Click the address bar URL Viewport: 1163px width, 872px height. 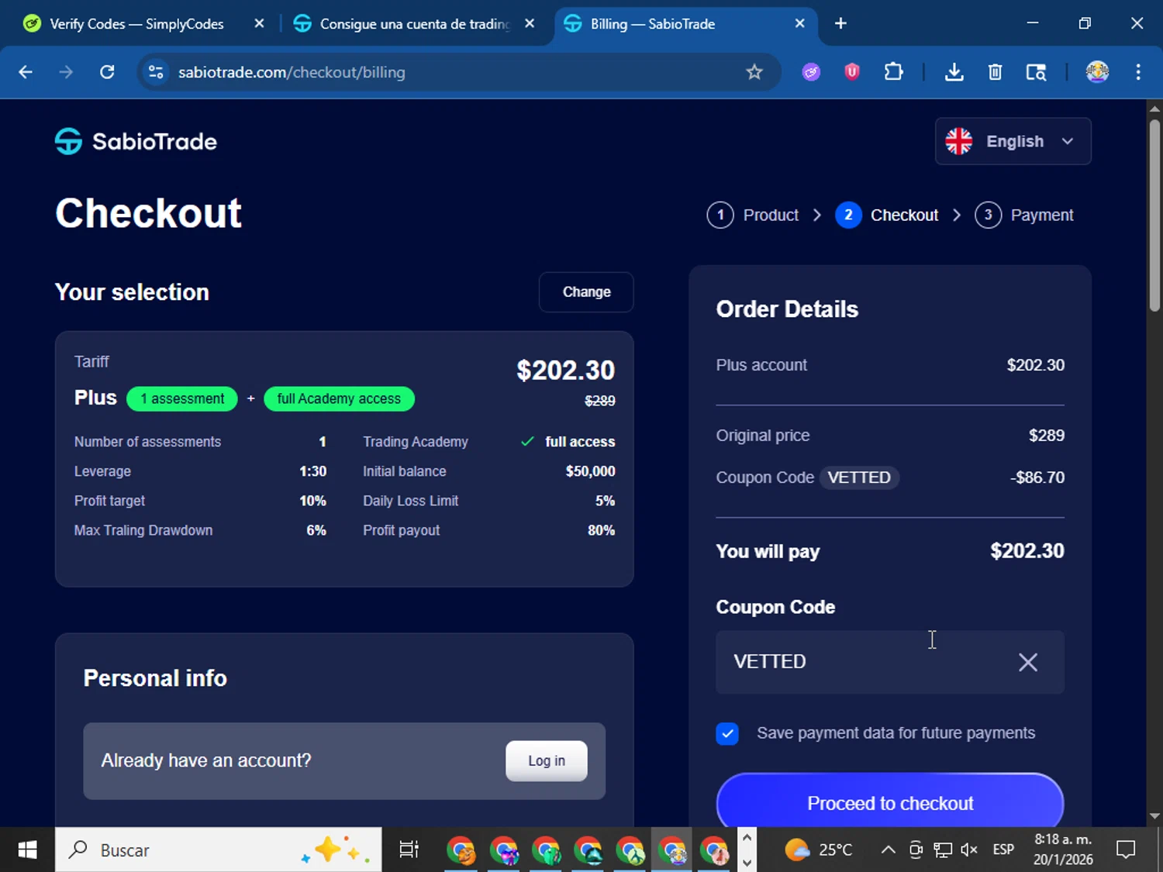(x=292, y=72)
